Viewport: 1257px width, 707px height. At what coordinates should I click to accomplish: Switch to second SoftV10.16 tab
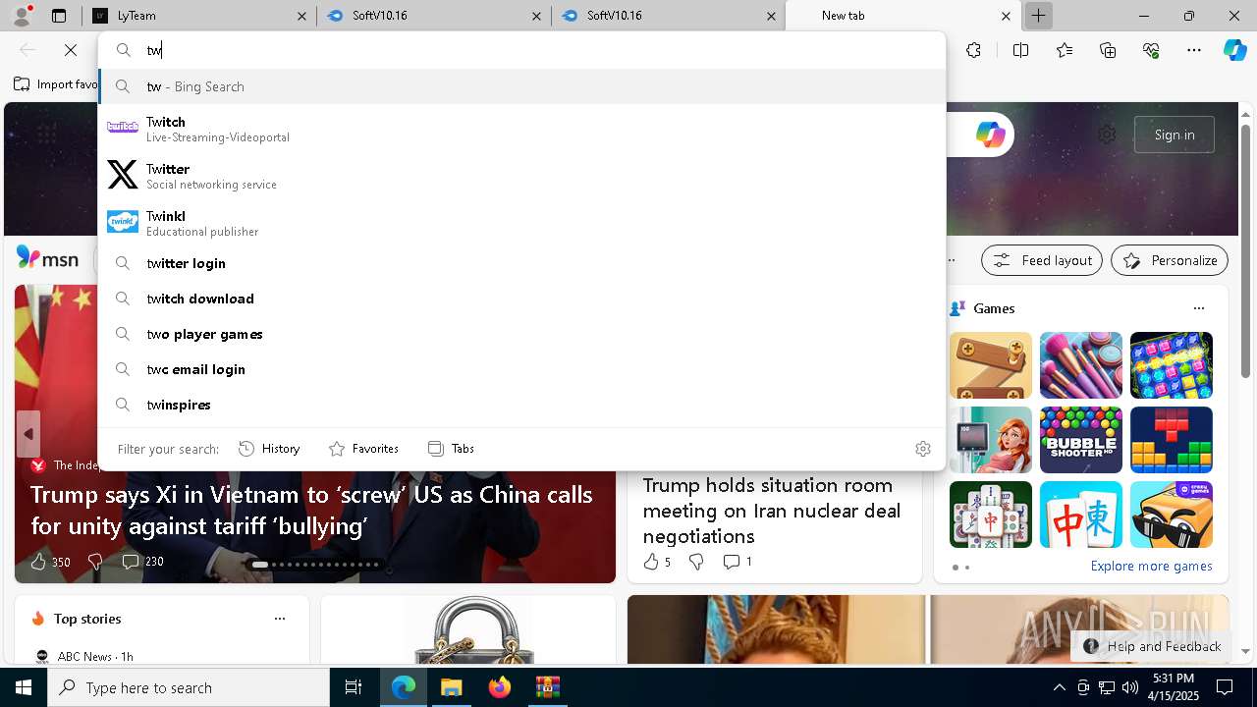click(668, 16)
